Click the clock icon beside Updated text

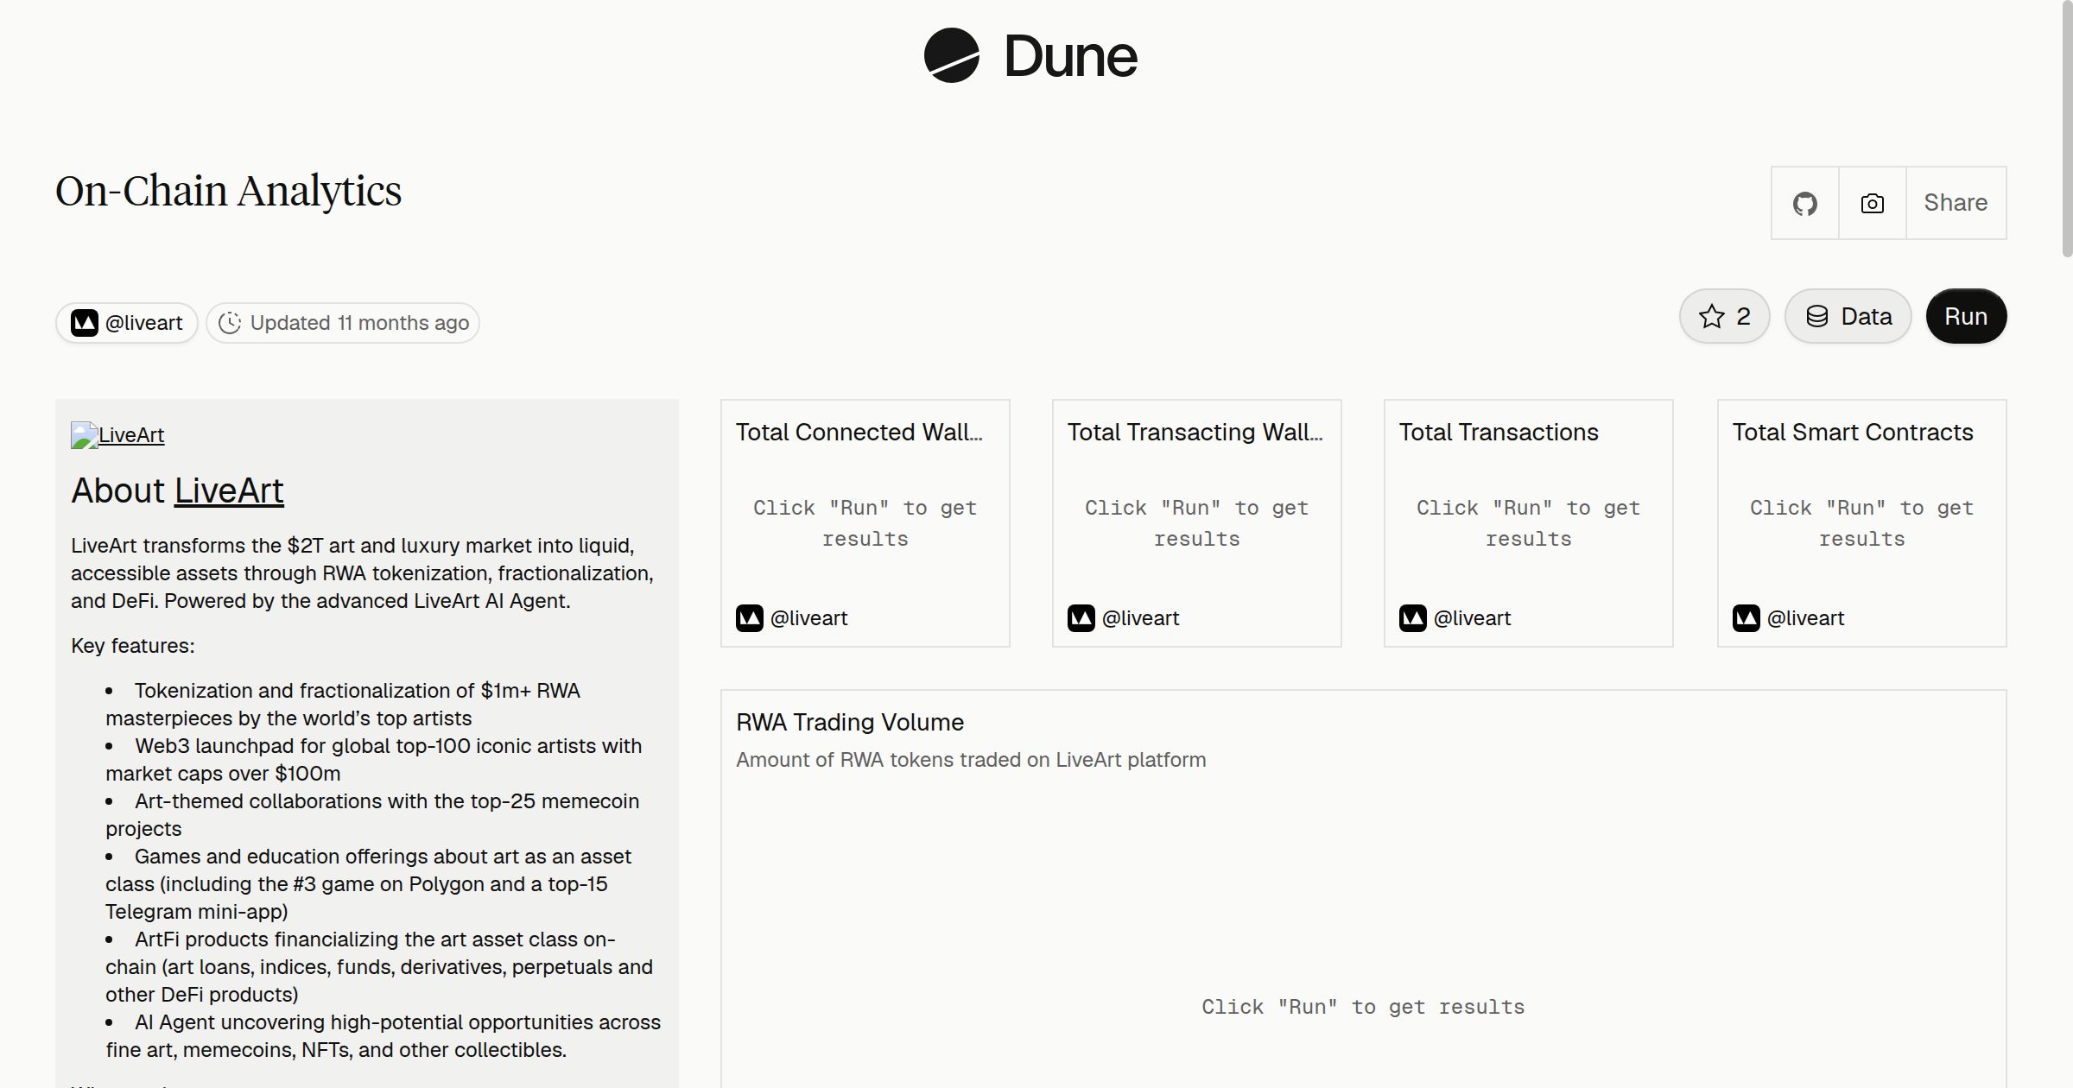[230, 323]
